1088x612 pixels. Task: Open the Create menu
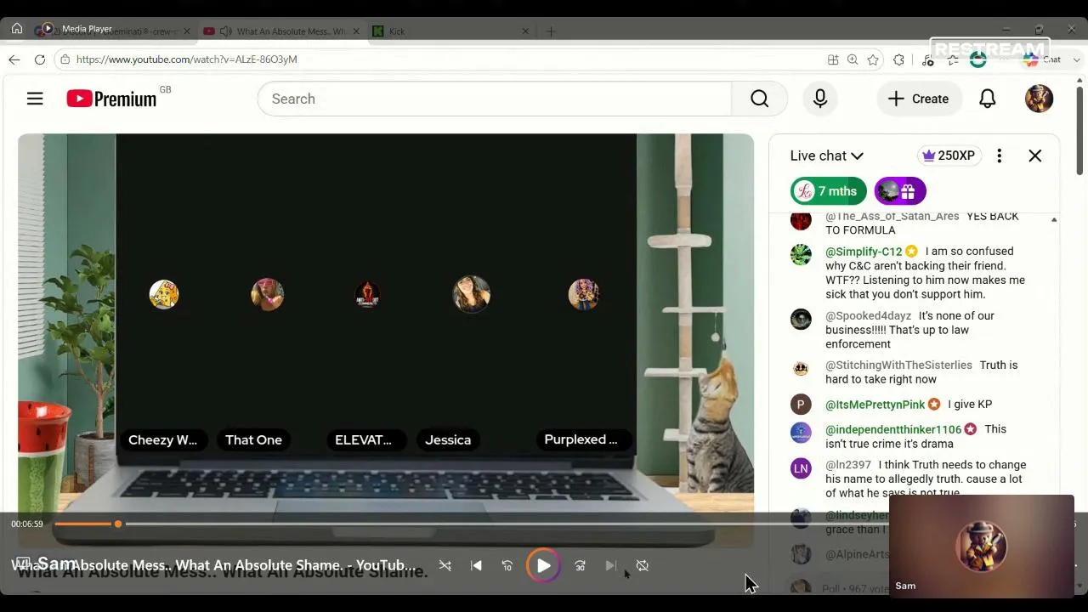[918, 99]
